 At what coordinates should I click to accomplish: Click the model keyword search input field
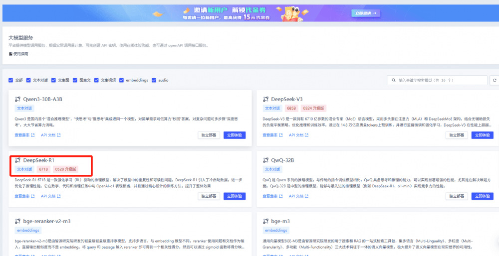(x=439, y=80)
